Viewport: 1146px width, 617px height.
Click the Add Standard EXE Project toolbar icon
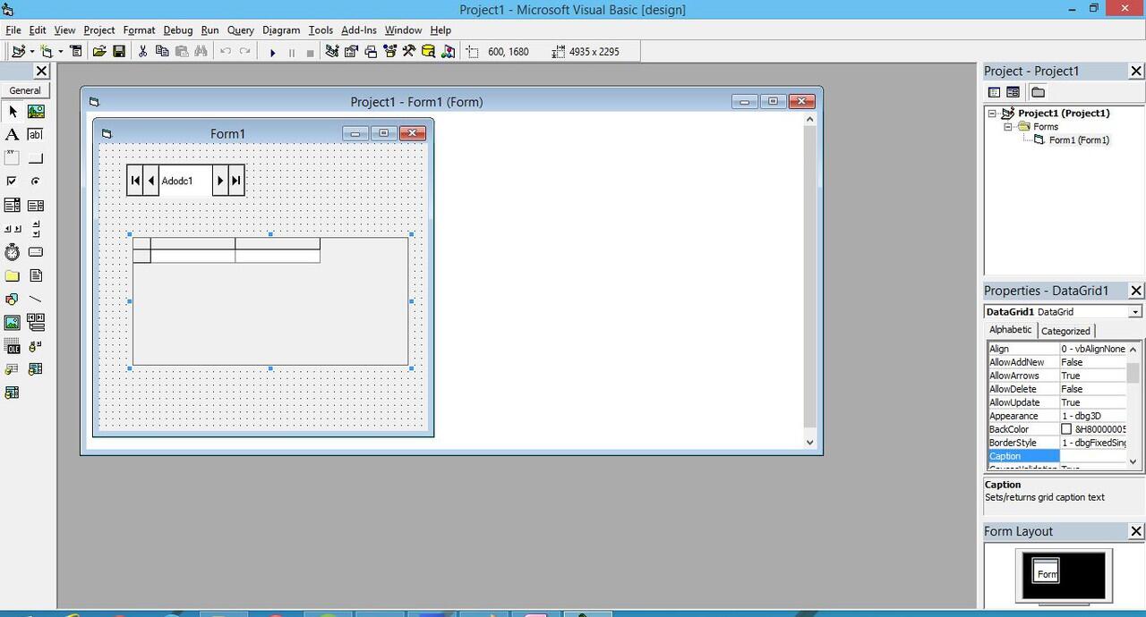[x=17, y=52]
